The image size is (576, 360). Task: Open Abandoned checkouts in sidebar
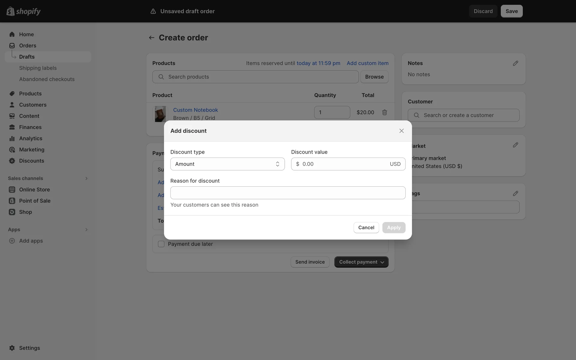click(47, 79)
